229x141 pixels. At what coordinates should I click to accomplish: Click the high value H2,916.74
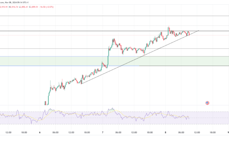pos(13,7)
